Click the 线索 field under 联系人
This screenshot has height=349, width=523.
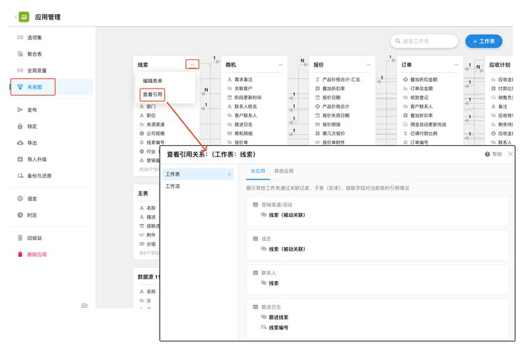pyautogui.click(x=273, y=283)
